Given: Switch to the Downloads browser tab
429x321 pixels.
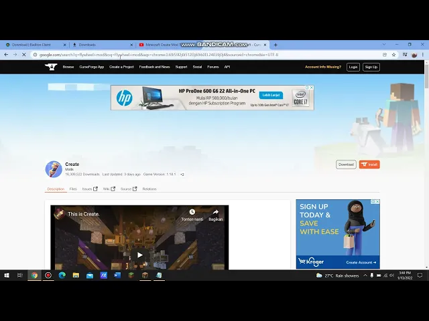Looking at the screenshot, I should pyautogui.click(x=102, y=45).
